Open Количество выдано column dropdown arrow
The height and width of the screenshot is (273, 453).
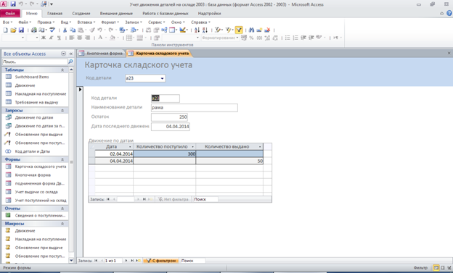(260, 147)
